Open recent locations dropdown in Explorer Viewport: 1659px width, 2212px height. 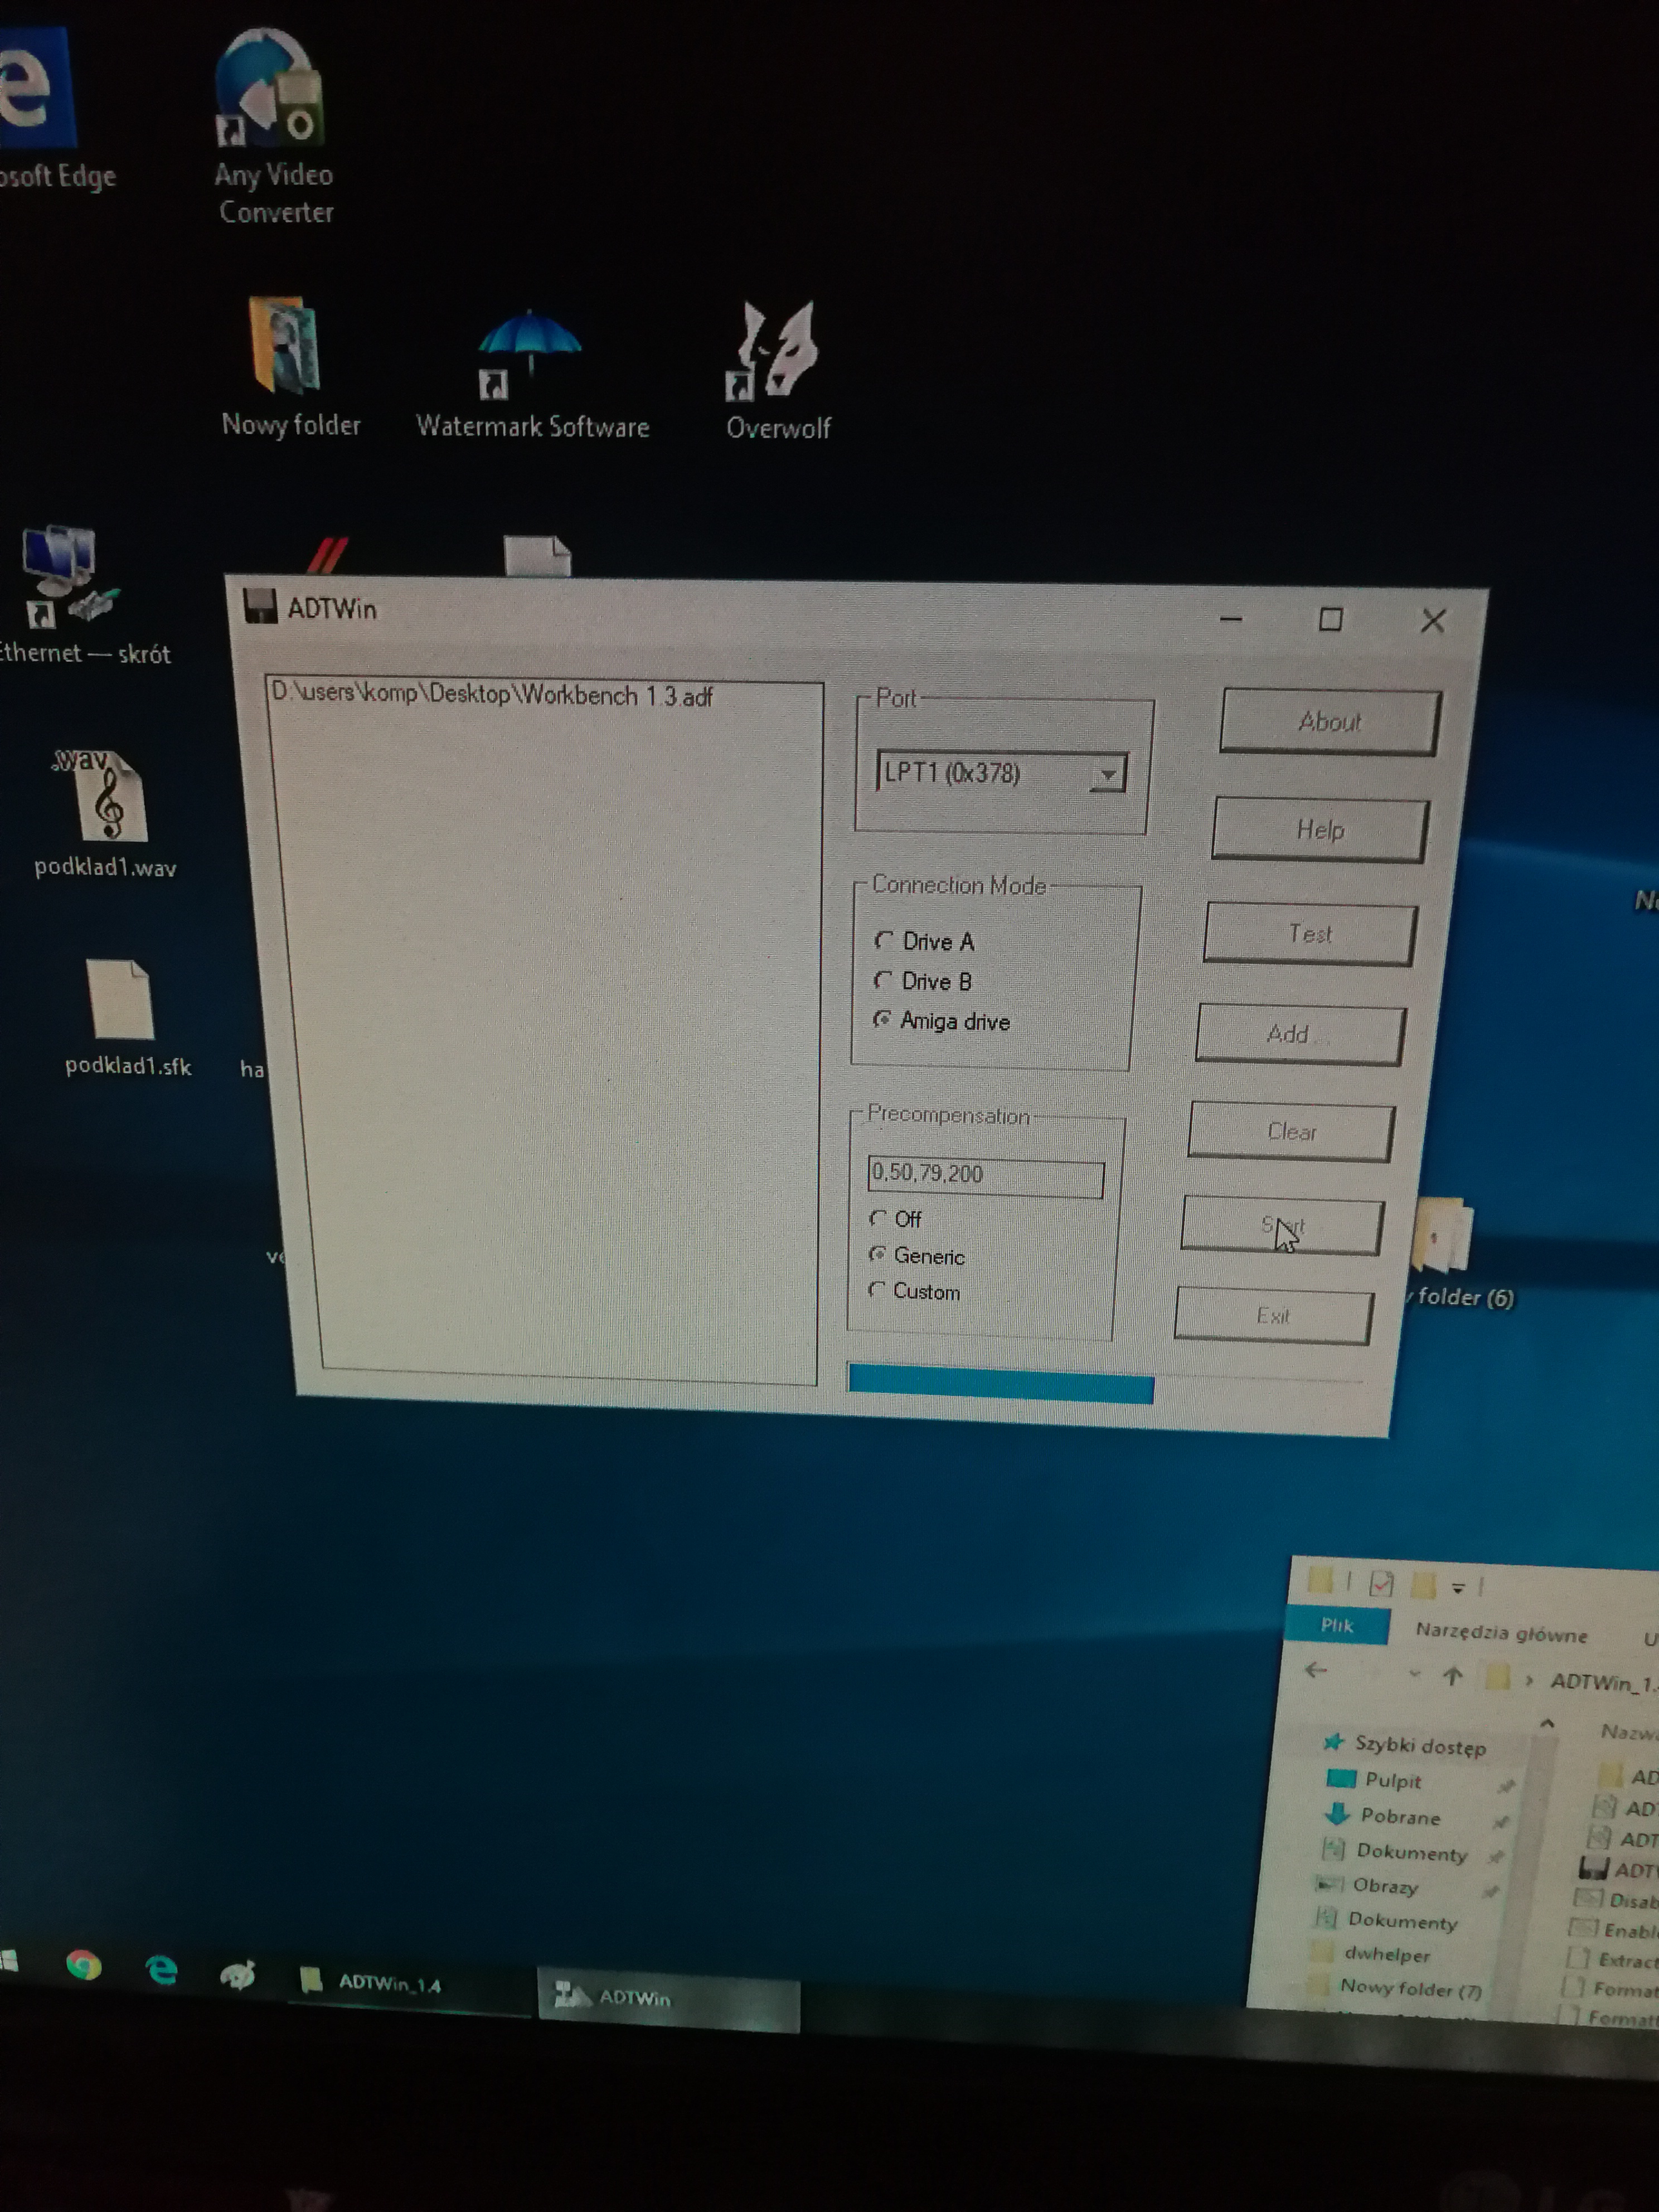tap(1414, 1674)
